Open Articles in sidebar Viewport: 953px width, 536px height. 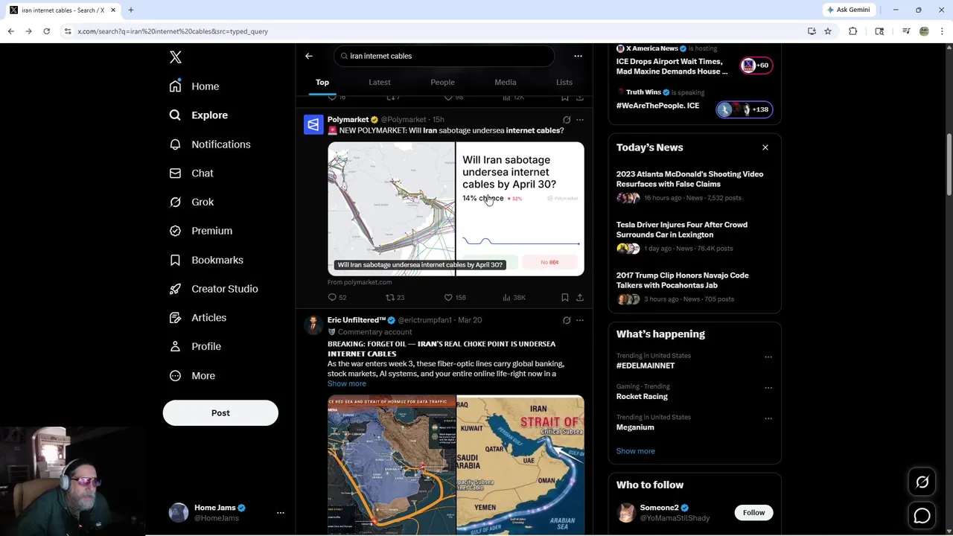(198, 318)
